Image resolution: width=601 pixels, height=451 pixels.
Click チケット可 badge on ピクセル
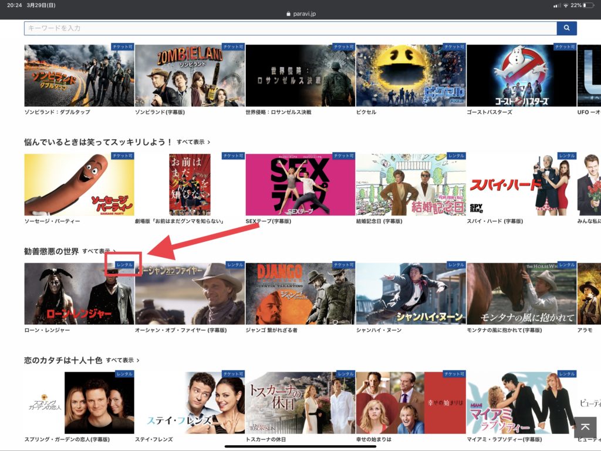454,47
